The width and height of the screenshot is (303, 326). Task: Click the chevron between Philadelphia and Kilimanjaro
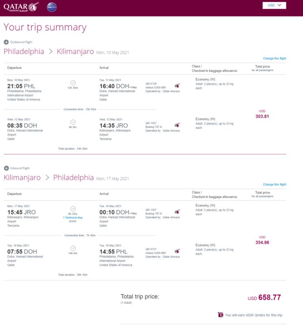pyautogui.click(x=51, y=52)
